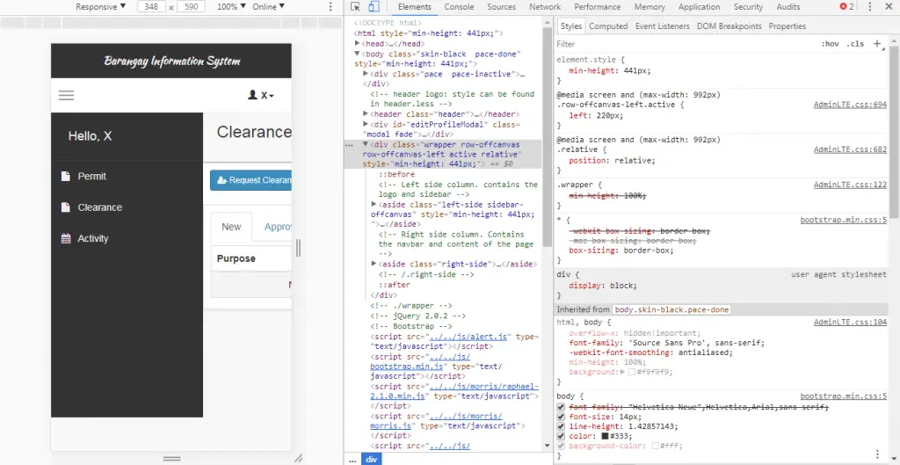Select the inspect element picker icon
The height and width of the screenshot is (465, 900).
click(356, 7)
